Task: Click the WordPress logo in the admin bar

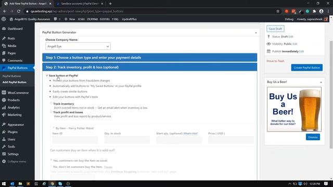Action: (x=4, y=19)
